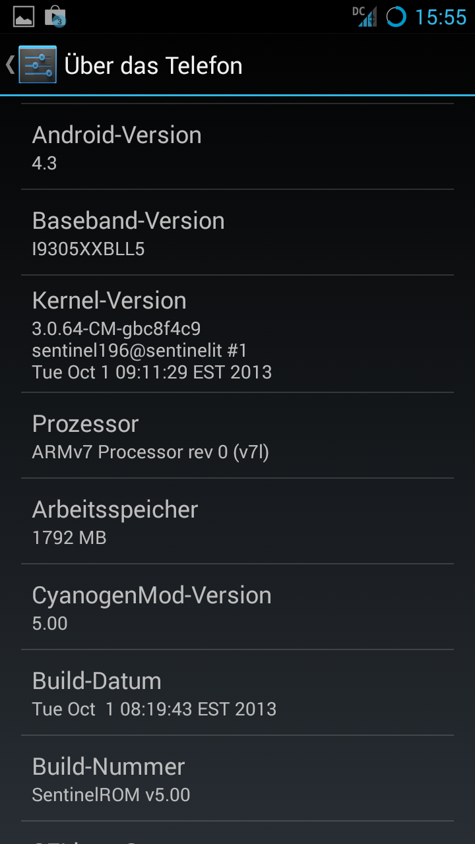Tap the sentinel196@sentinelit kernel text
The width and height of the screenshot is (475, 844).
click(140, 350)
